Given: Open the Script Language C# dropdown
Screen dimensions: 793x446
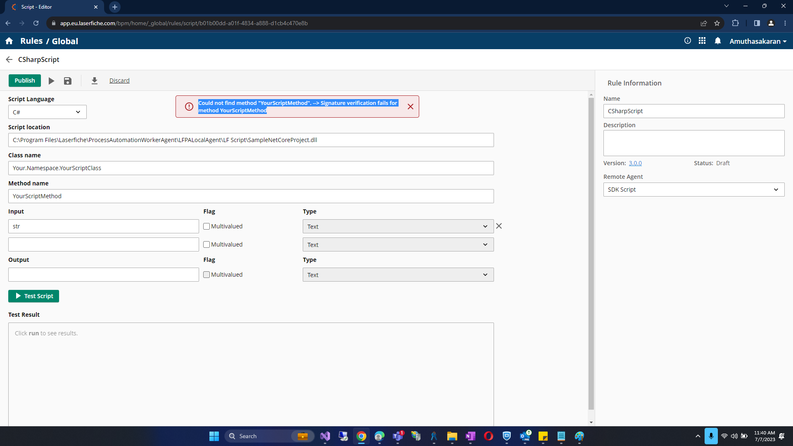Looking at the screenshot, I should (47, 112).
